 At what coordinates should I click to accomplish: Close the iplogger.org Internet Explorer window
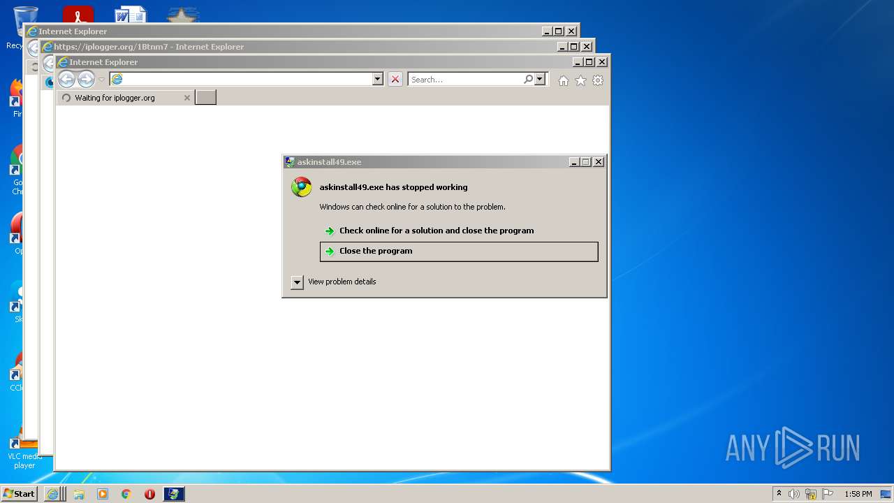(587, 47)
